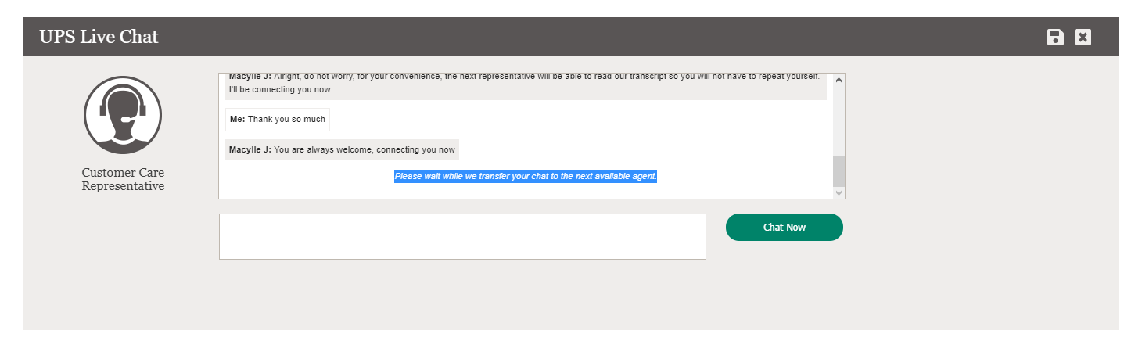Click the scrollbar track above the thumb
Screen dimensions: 1142x341
839,117
